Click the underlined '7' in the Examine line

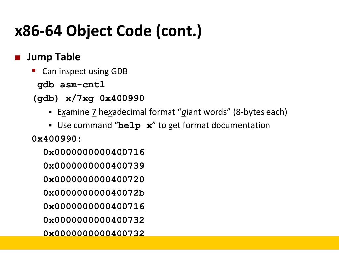click(94, 112)
